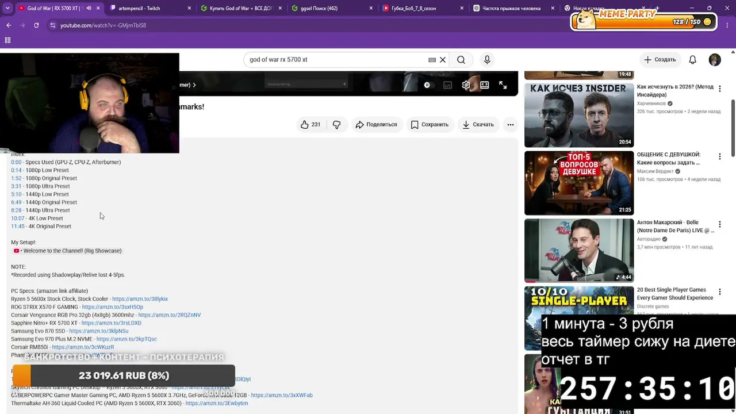Screen dimensions: 736x414
Task: Click the Сохранить save button
Action: (430, 124)
